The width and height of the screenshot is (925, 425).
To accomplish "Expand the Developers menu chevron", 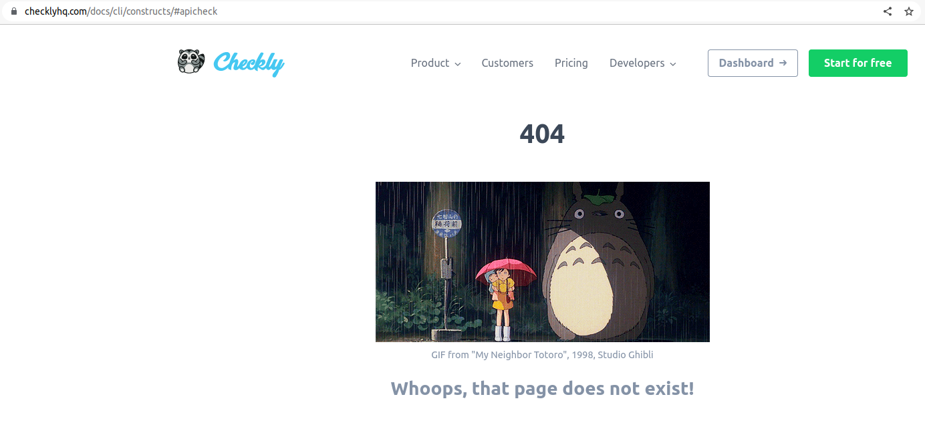I will [x=673, y=64].
